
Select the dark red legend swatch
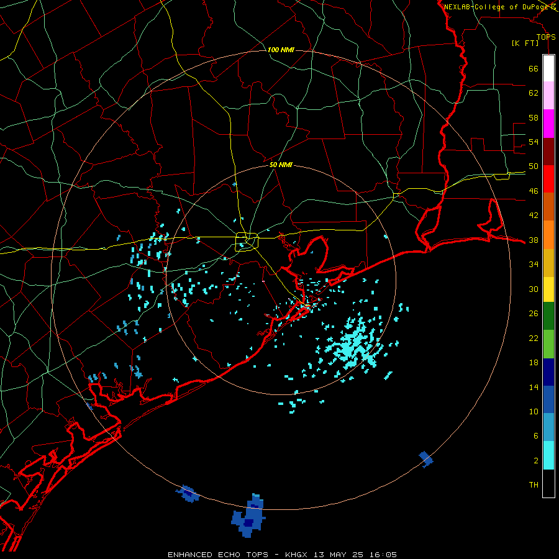pyautogui.click(x=548, y=152)
